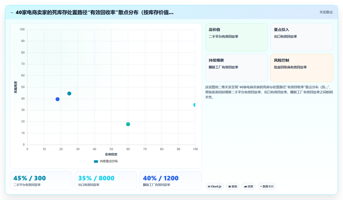Click the chart title heading text
Viewport: 343px width, 200px height.
[94, 13]
